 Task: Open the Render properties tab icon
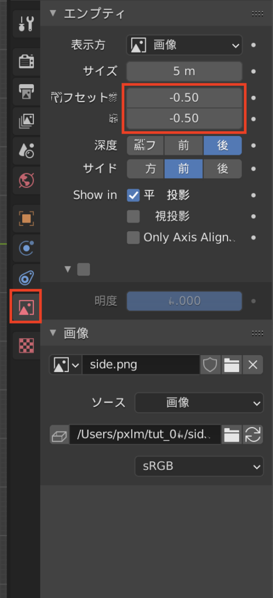tap(26, 61)
